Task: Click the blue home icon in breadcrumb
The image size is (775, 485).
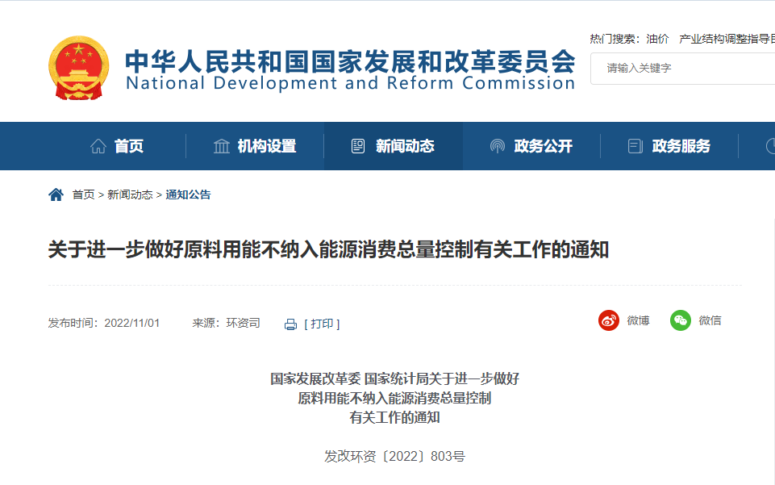Action: coord(56,194)
